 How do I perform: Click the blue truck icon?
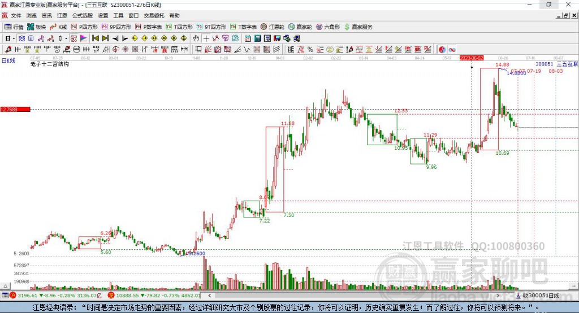pyautogui.click(x=296, y=38)
